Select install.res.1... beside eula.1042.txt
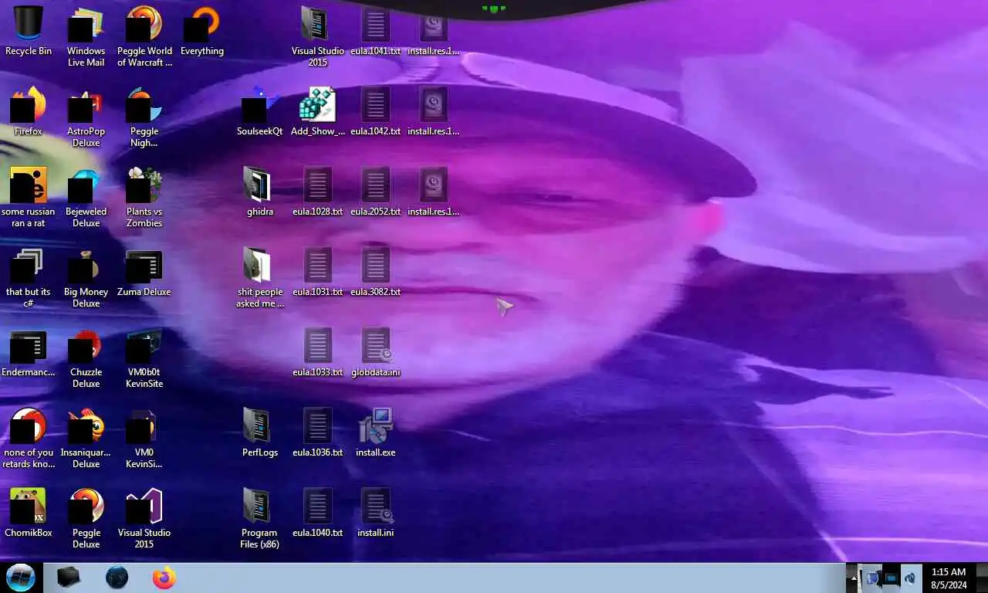This screenshot has height=593, width=988. [x=433, y=111]
